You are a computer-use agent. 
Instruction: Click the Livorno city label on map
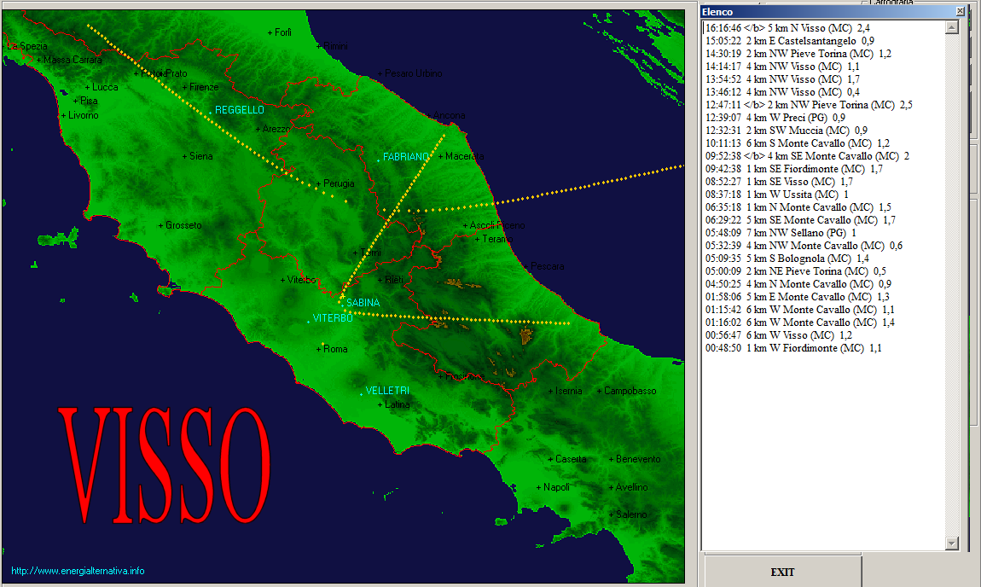click(84, 115)
